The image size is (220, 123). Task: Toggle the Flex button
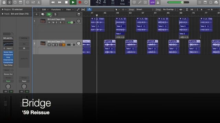83,10
